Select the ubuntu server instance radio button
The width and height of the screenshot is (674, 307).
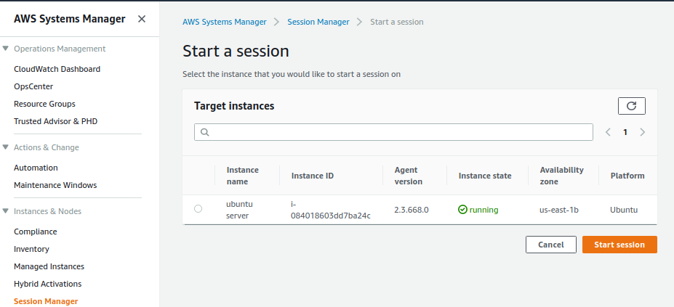click(198, 209)
